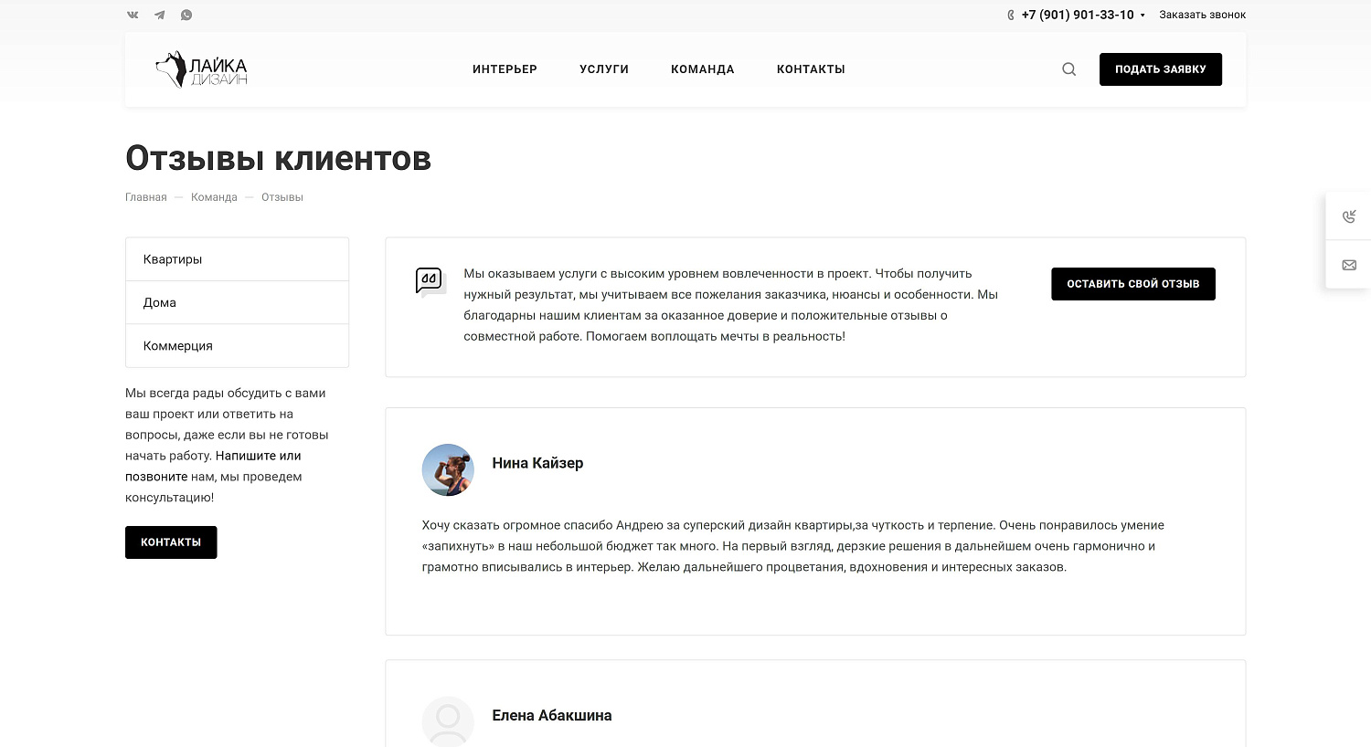Image resolution: width=1371 pixels, height=747 pixels.
Task: Click the callback phone icon on right sidebar
Action: [x=1349, y=216]
